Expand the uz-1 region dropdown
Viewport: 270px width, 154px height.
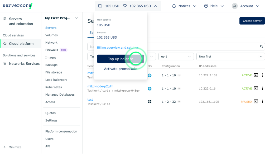176,56
